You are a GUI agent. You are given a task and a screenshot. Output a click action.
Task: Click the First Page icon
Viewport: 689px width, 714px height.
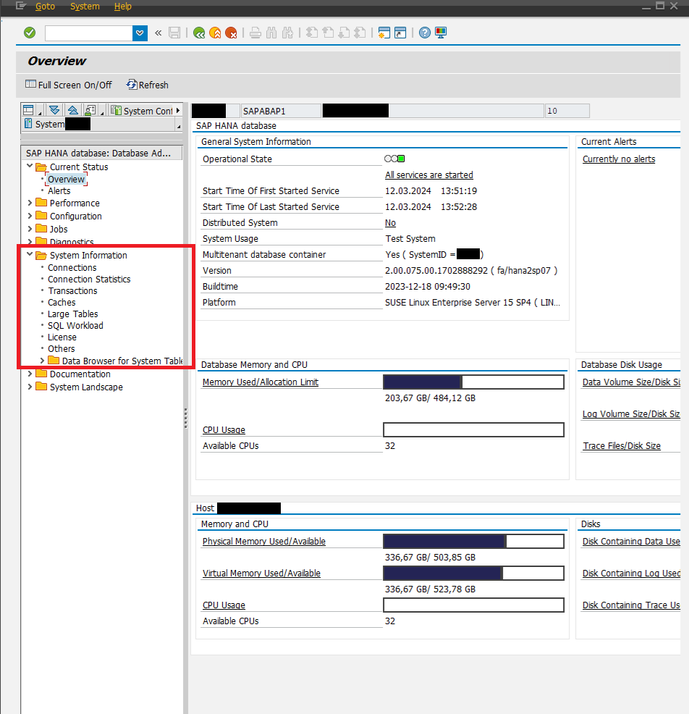[312, 33]
